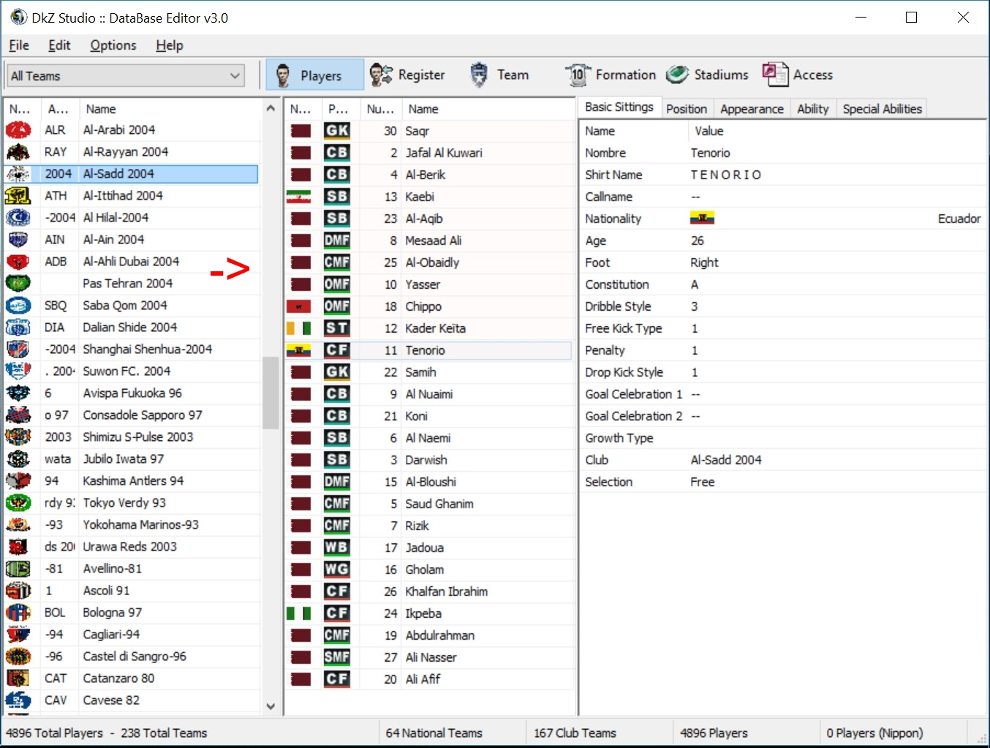Click team list scroll down arrow
The height and width of the screenshot is (748, 990).
pos(271,706)
